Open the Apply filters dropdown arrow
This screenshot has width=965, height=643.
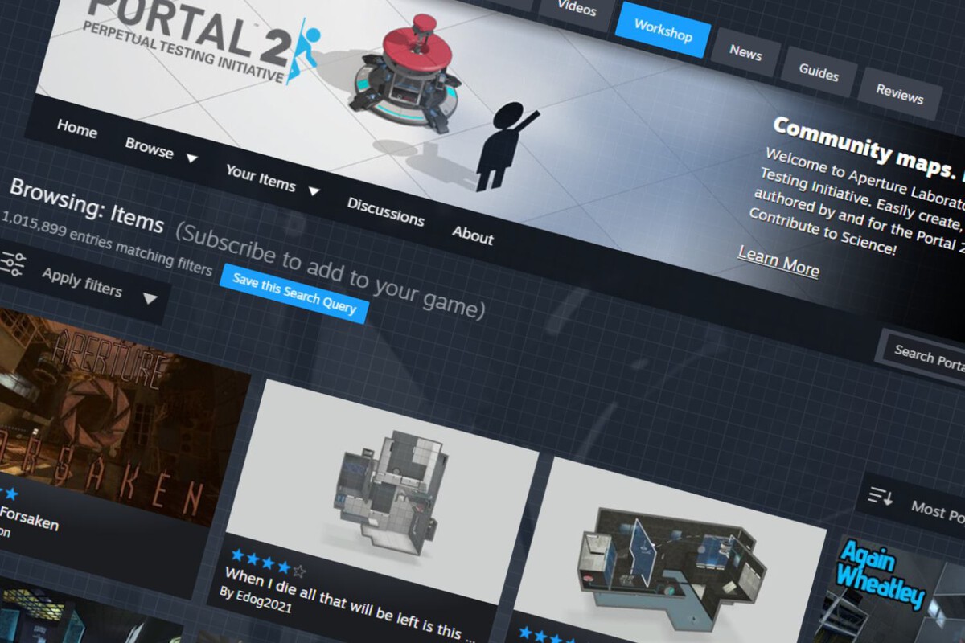point(150,299)
